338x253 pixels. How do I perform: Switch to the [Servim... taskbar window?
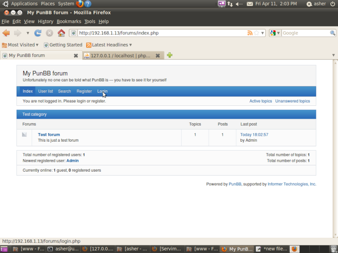(x=167, y=249)
